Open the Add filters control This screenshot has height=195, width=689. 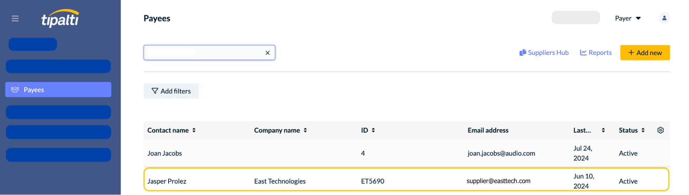[171, 91]
